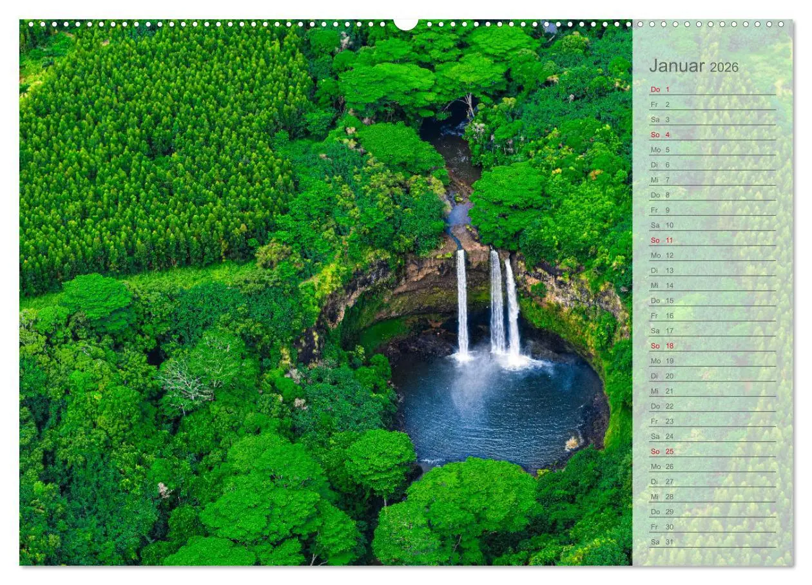Select the red Sunday date So 11
Viewport: 812px width, 585px height.
pyautogui.click(x=661, y=240)
